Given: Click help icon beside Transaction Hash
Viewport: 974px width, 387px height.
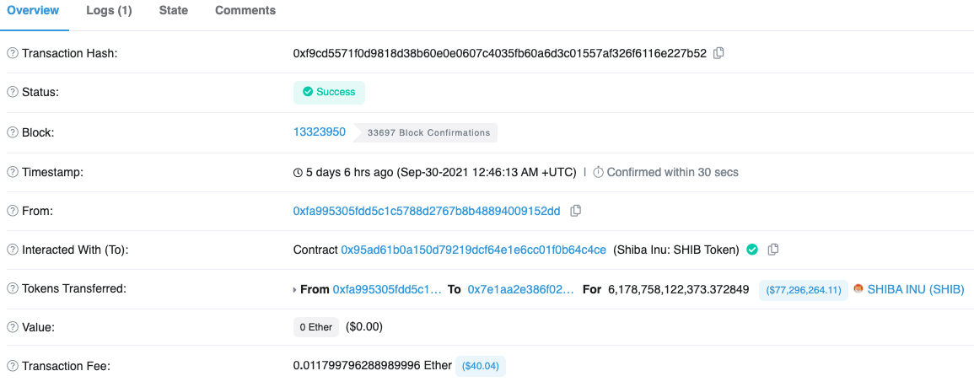Looking at the screenshot, I should [x=13, y=53].
